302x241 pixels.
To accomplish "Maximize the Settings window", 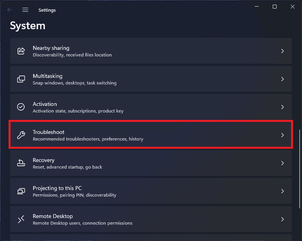I will 275,7.
